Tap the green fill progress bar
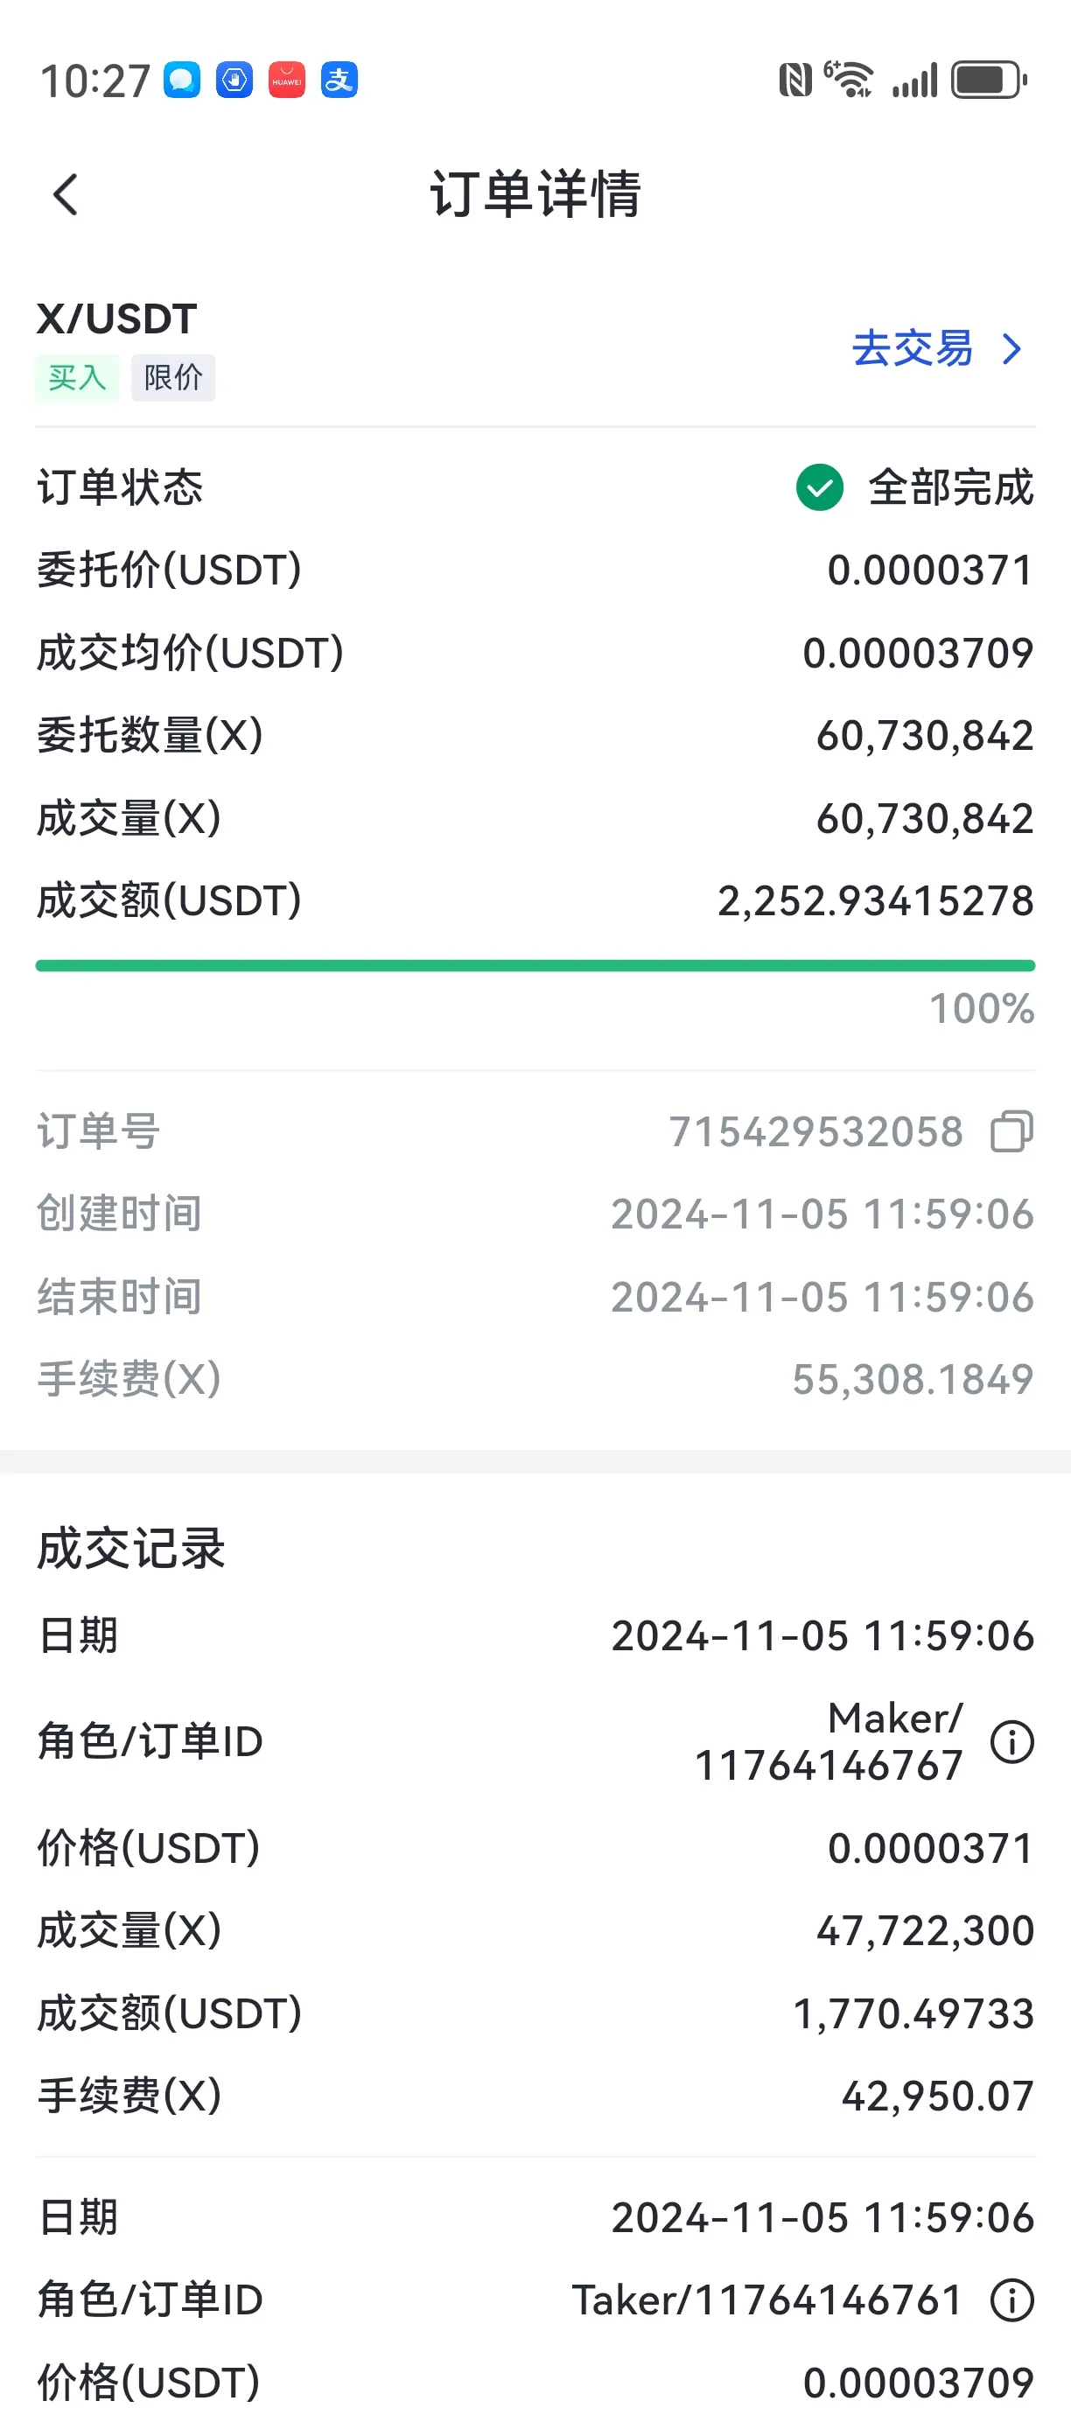Image resolution: width=1071 pixels, height=2429 pixels. [x=535, y=966]
